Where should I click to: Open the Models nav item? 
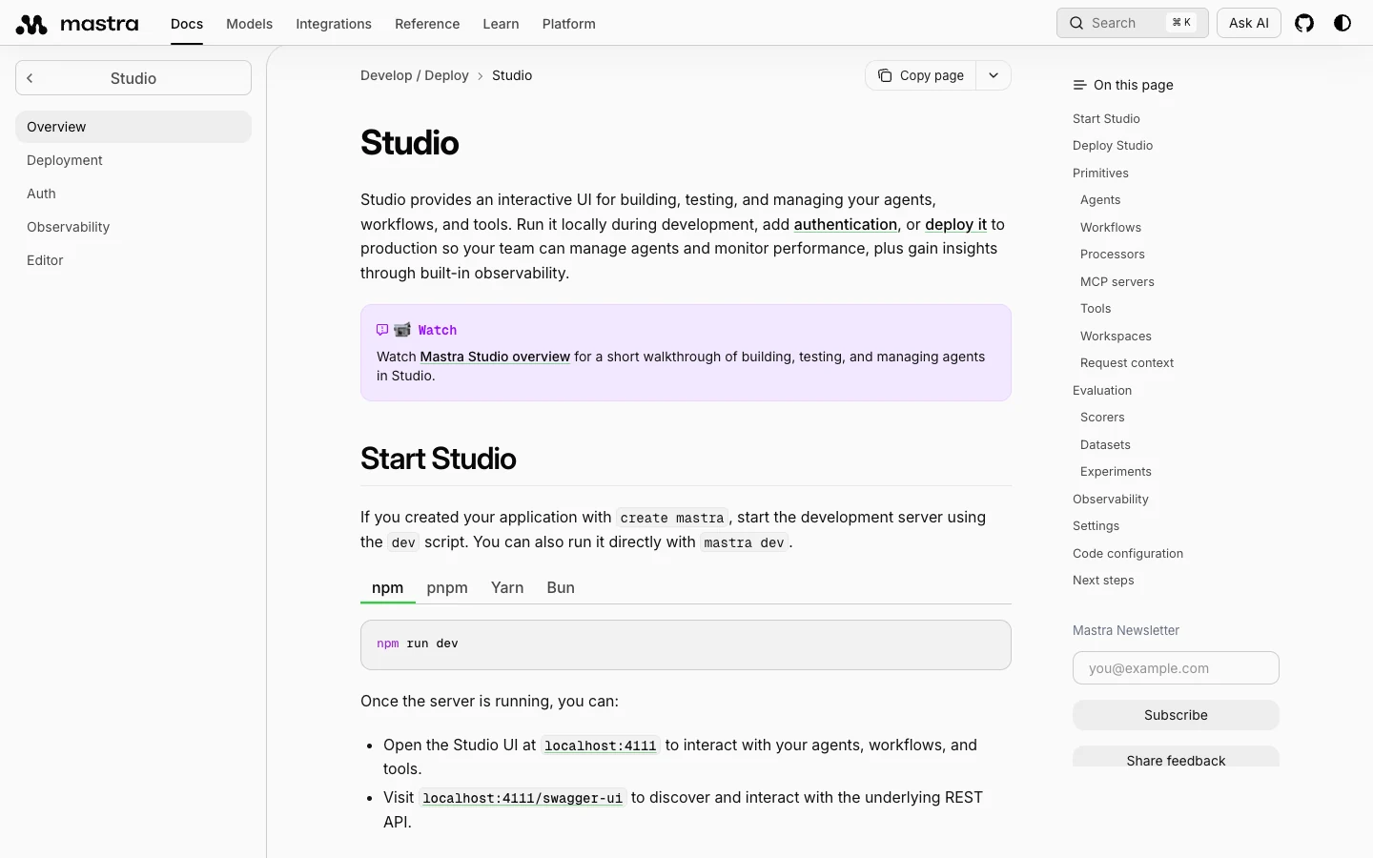click(249, 24)
